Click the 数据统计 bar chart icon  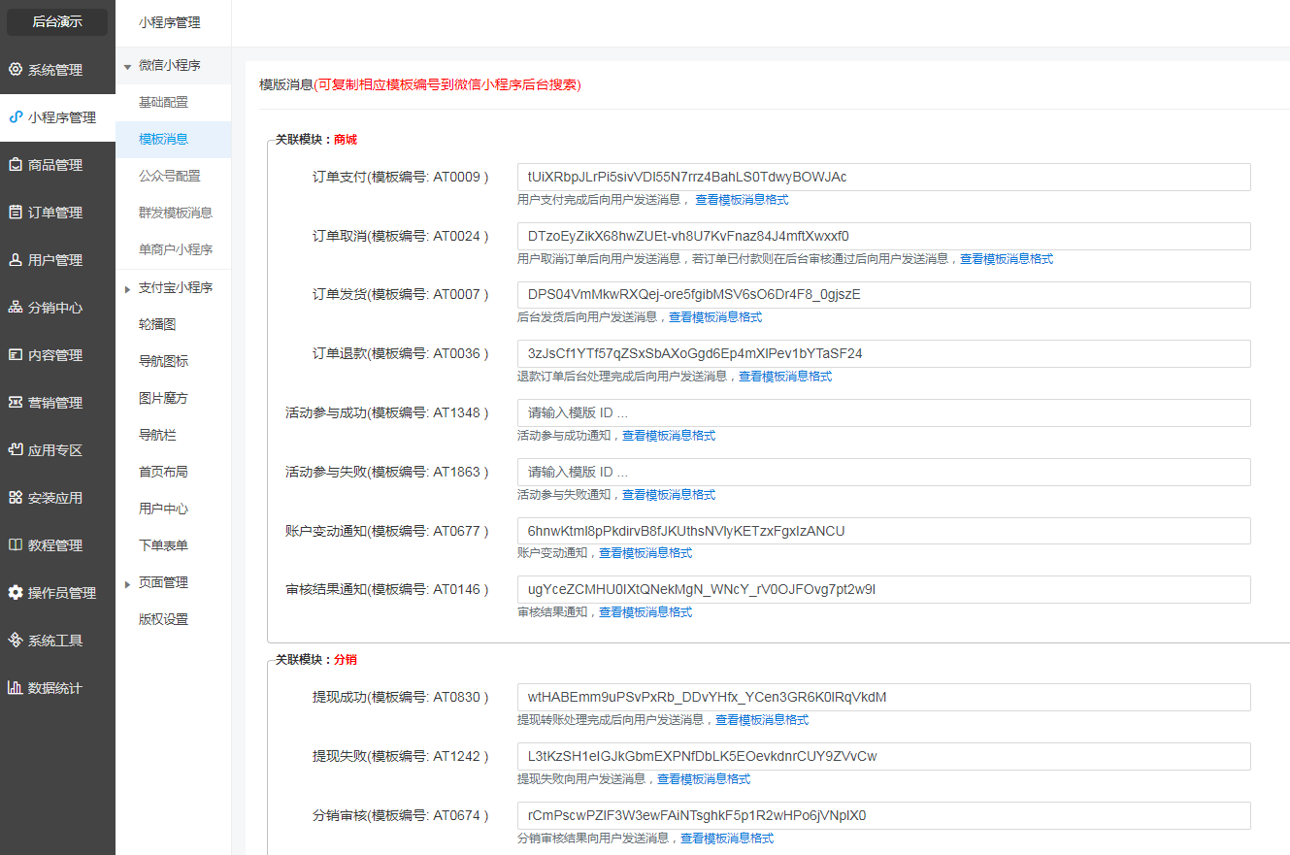pos(16,688)
